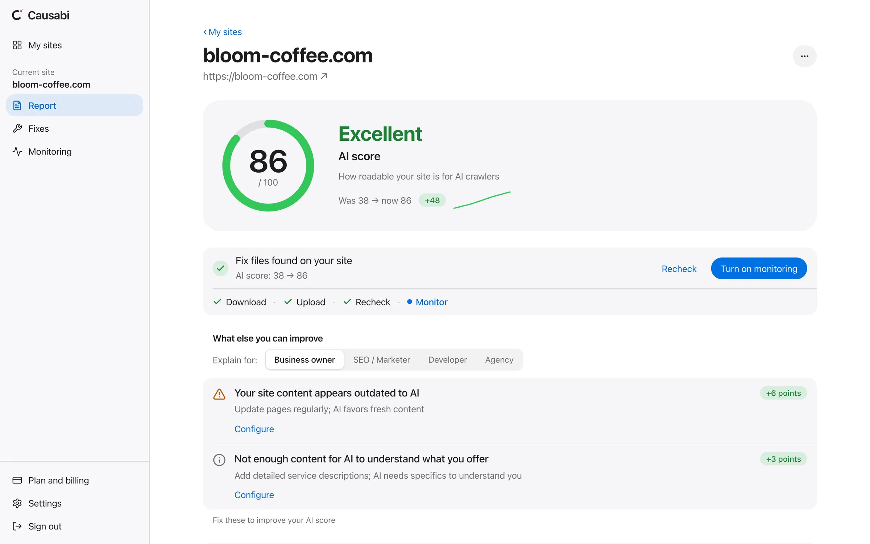Open Monitoring in the sidebar
Image resolution: width=870 pixels, height=544 pixels.
(x=74, y=151)
